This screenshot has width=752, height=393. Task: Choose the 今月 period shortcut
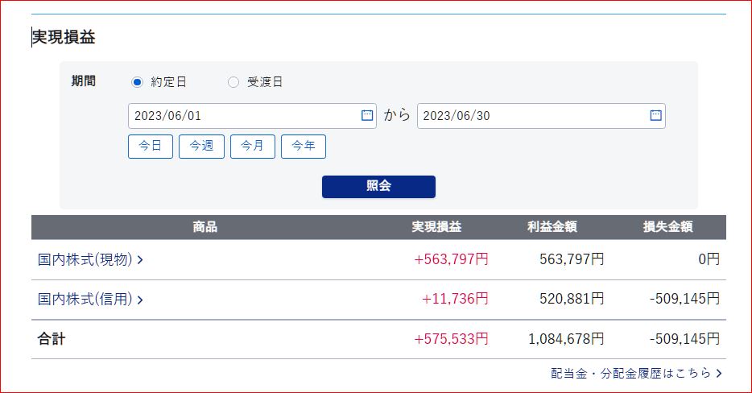253,147
